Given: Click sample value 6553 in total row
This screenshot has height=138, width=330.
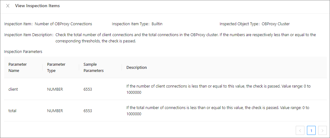Looking at the screenshot, I should coord(88,111).
